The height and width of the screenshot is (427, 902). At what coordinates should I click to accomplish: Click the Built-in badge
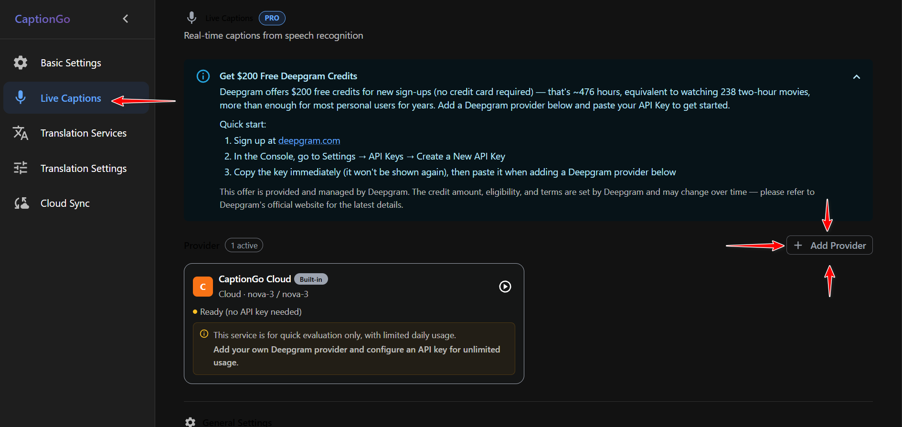(x=311, y=279)
